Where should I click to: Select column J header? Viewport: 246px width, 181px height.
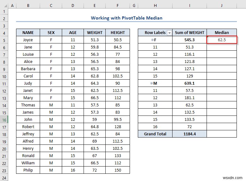pos(222,6)
